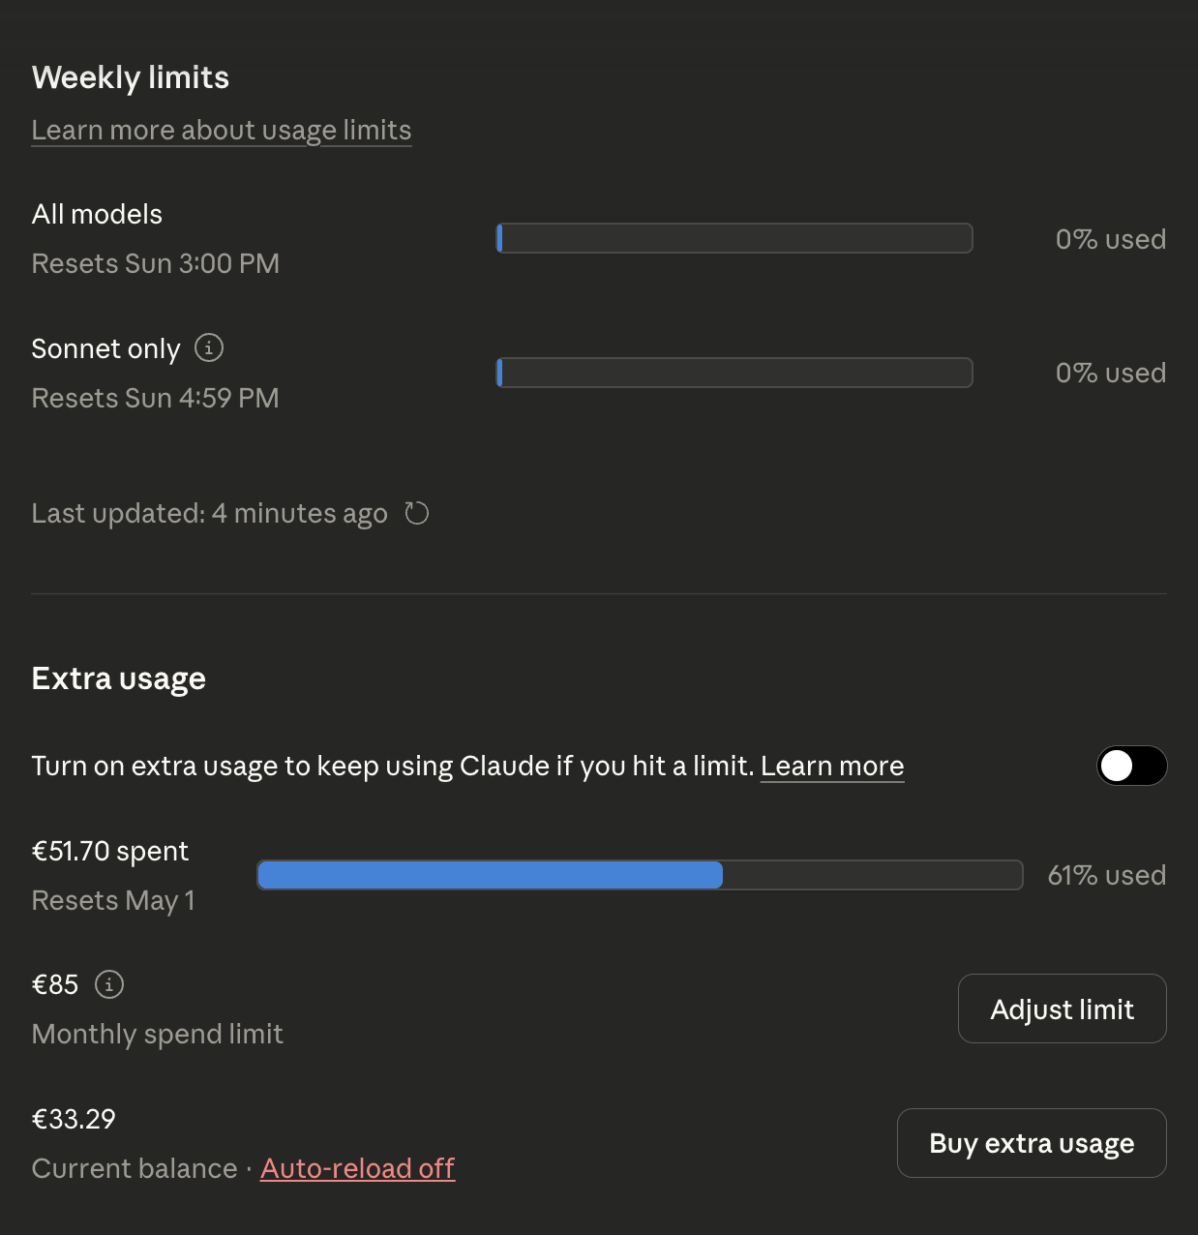Click the Buy extra usage button

(x=1032, y=1143)
